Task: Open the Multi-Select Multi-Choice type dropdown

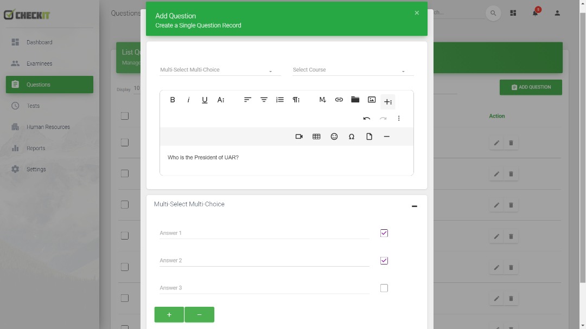Action: (x=220, y=70)
